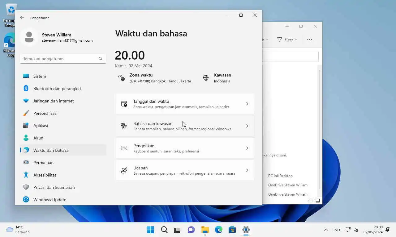The width and height of the screenshot is (396, 237).
Task: Open the three-dot more menu in background window
Action: (310, 39)
